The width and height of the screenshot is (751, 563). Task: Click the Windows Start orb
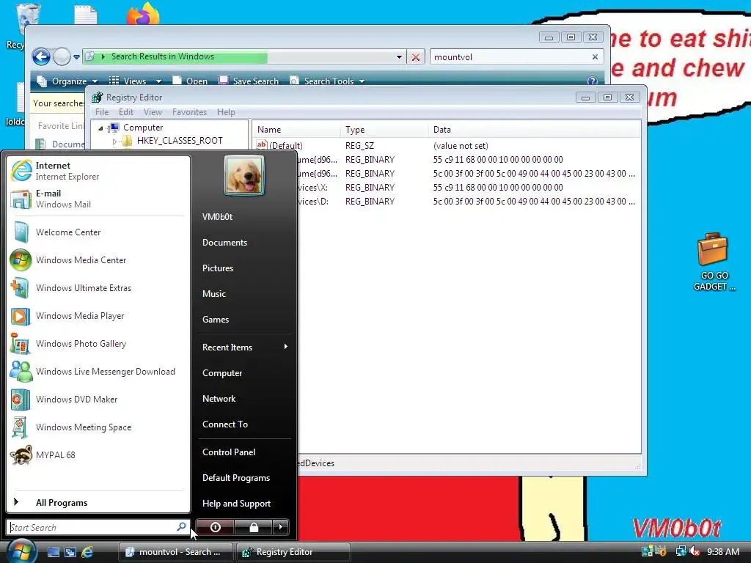(21, 551)
